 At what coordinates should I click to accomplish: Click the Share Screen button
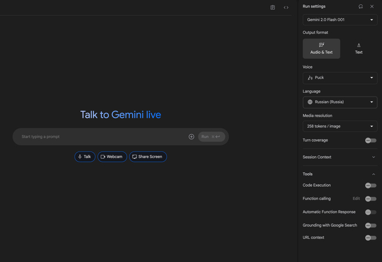click(147, 157)
